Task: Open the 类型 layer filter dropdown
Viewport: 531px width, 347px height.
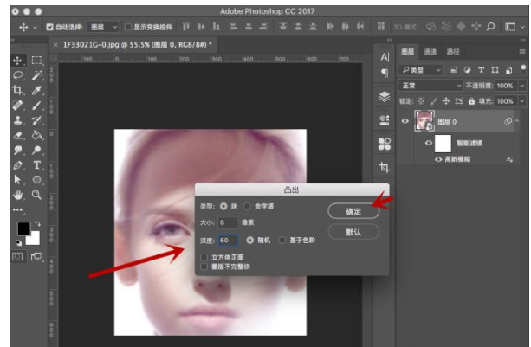Action: (421, 69)
